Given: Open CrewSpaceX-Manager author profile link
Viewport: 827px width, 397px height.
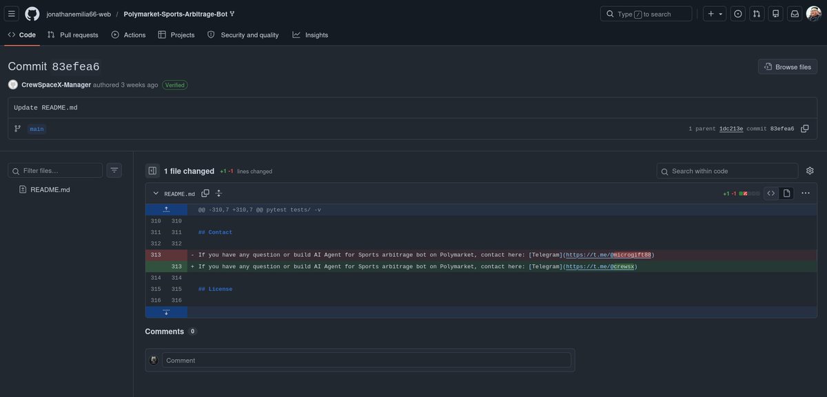Looking at the screenshot, I should (57, 85).
